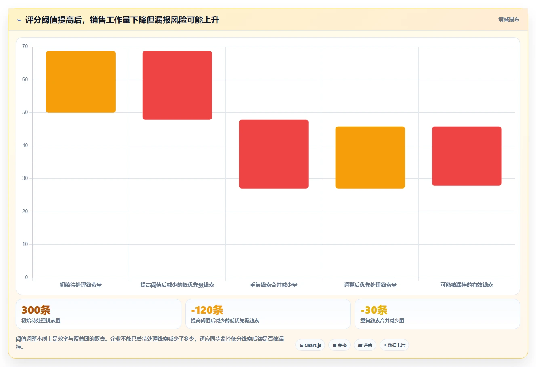Click the 增减瀑布 badge in the header

pos(509,19)
